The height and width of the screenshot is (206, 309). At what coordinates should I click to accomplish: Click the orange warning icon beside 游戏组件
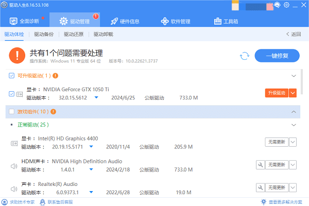pos(54,111)
